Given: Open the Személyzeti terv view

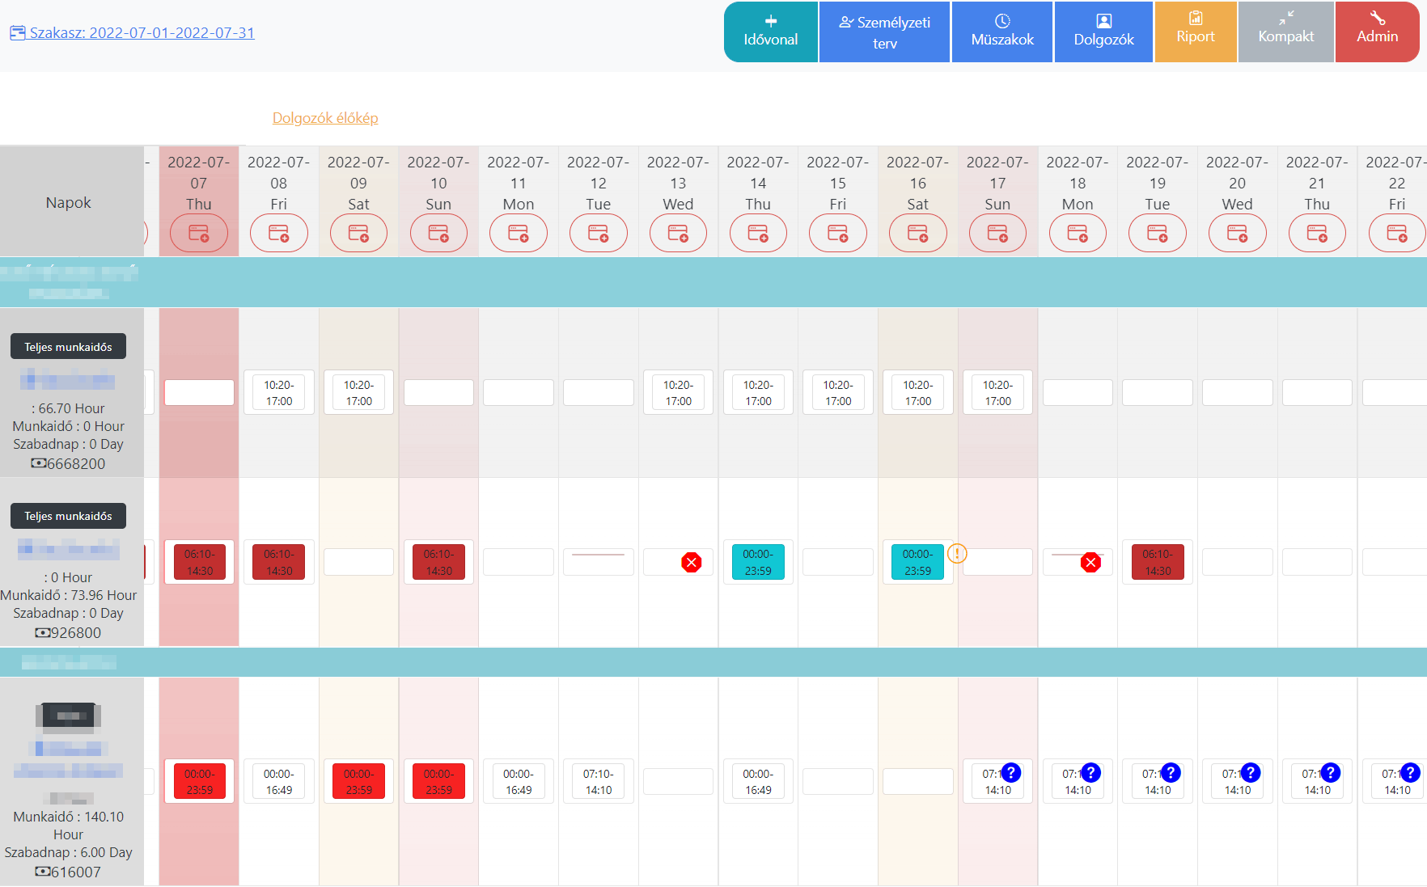Looking at the screenshot, I should tap(884, 32).
